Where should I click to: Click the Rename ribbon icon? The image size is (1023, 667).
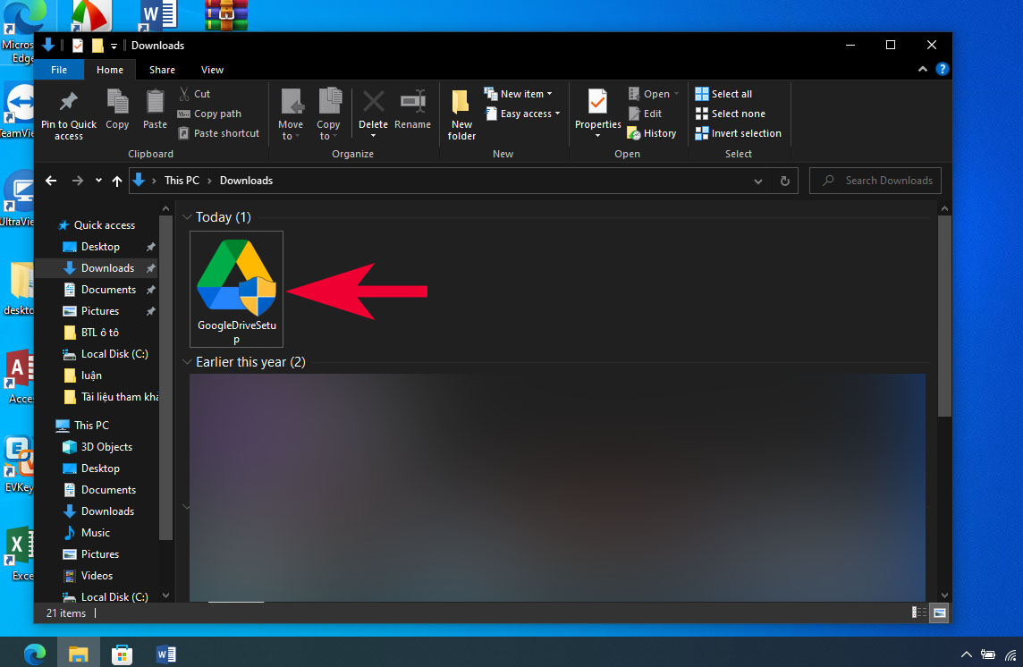pos(412,102)
